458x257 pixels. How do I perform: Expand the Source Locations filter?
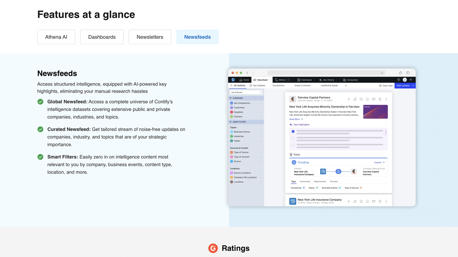click(246, 173)
